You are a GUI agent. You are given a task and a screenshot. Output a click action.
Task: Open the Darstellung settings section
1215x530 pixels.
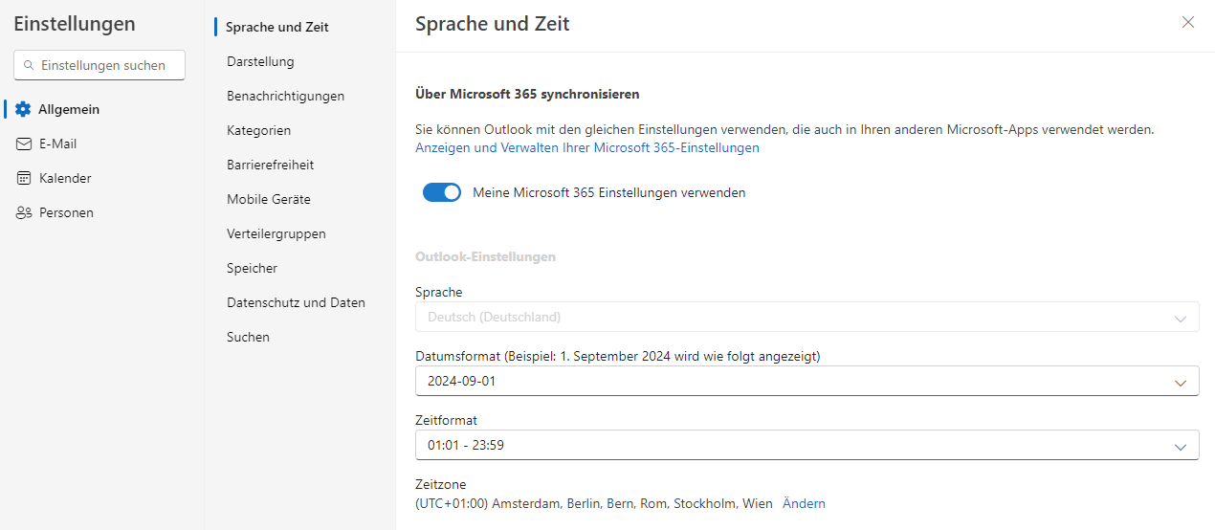[x=260, y=61]
